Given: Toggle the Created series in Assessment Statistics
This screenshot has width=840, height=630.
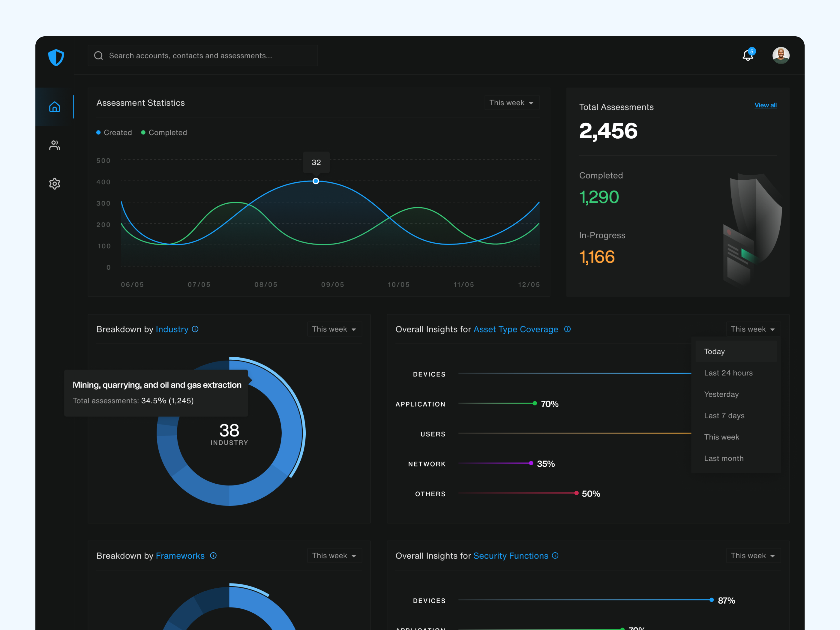Looking at the screenshot, I should [x=114, y=132].
